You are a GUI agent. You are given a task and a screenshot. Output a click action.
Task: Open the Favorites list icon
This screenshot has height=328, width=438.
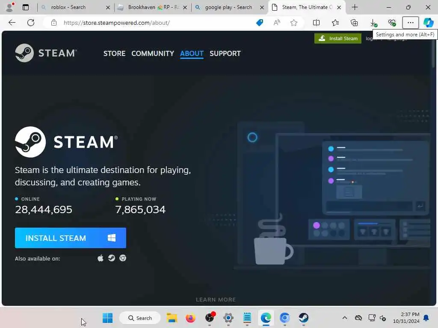335,23
